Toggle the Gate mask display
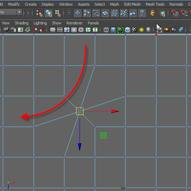The width and height of the screenshot is (191, 191). point(74,30)
